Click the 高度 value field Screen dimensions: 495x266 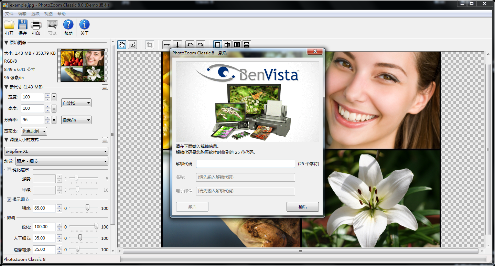pyautogui.click(x=33, y=108)
